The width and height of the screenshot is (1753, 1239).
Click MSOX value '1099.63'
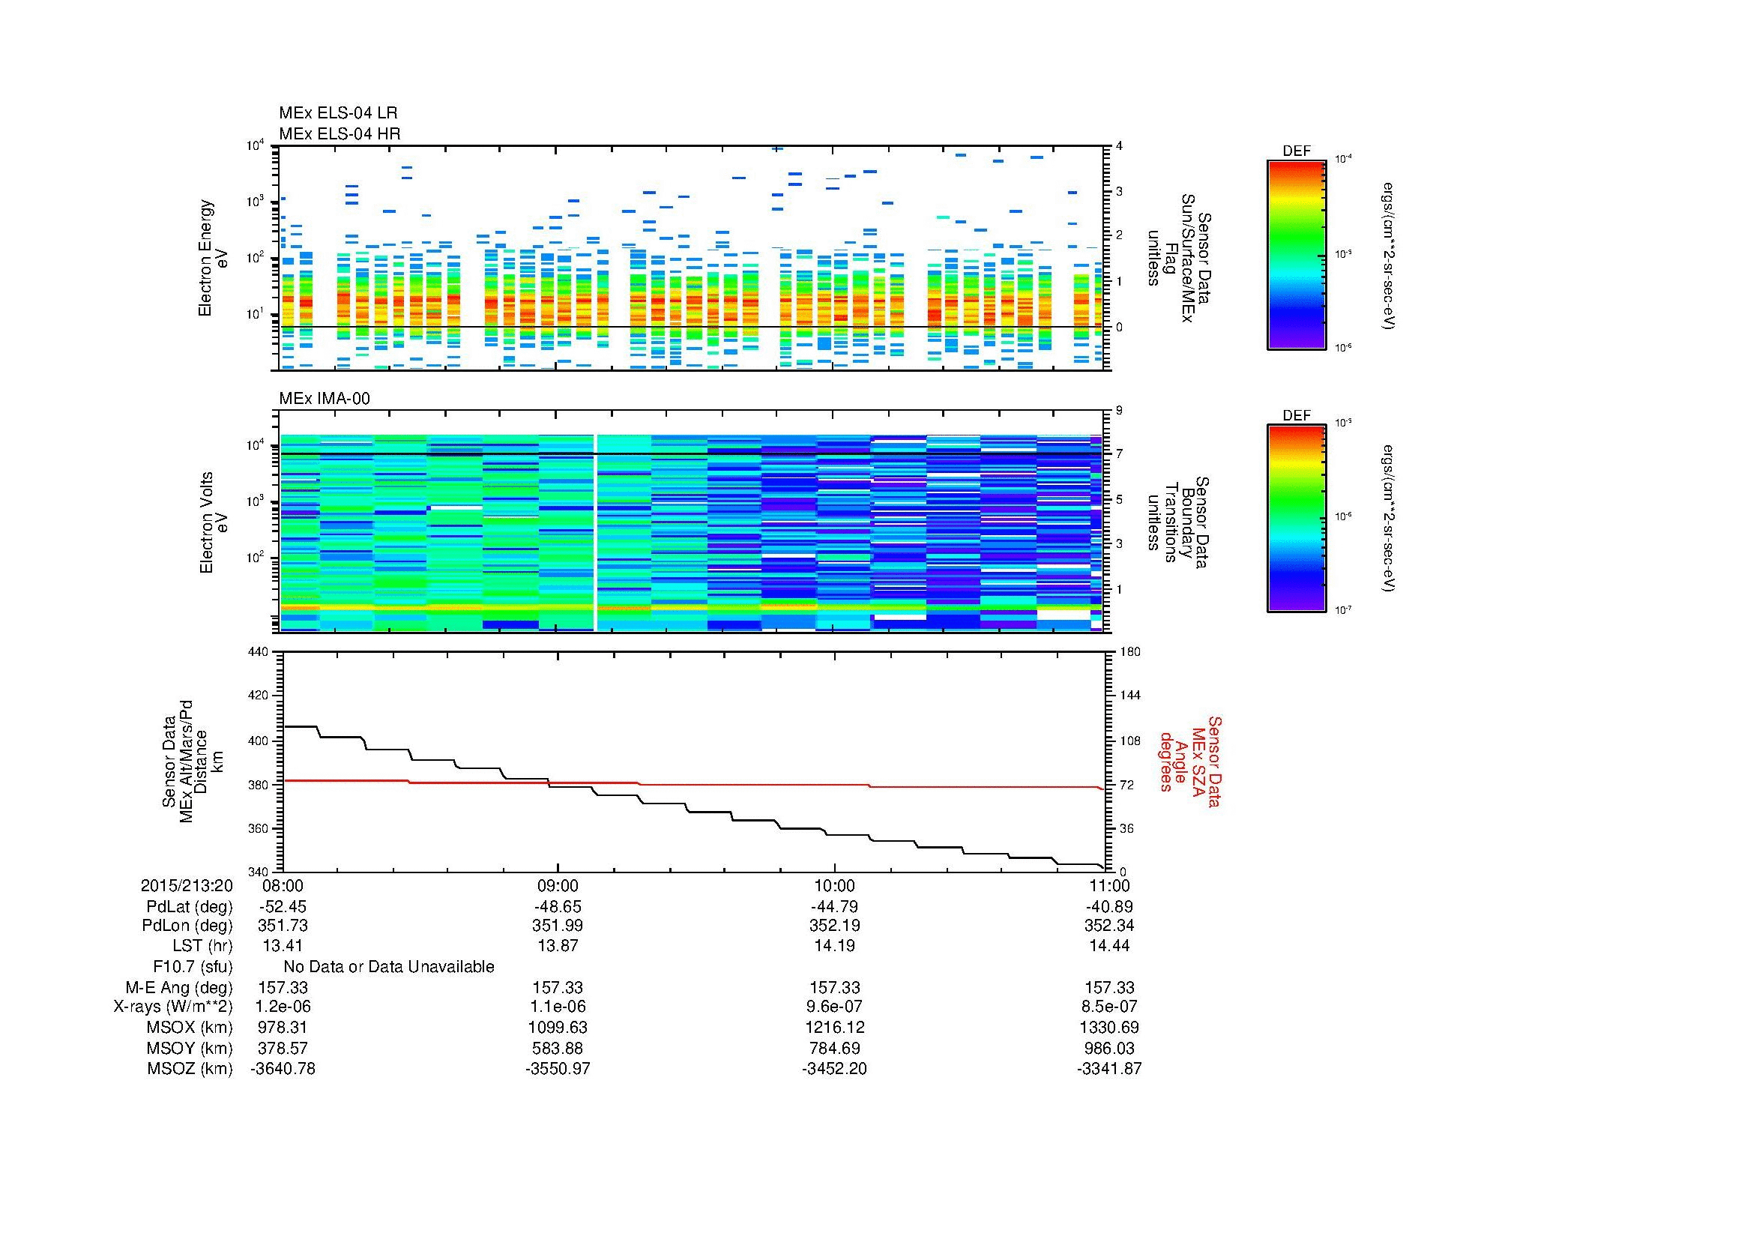(558, 1028)
